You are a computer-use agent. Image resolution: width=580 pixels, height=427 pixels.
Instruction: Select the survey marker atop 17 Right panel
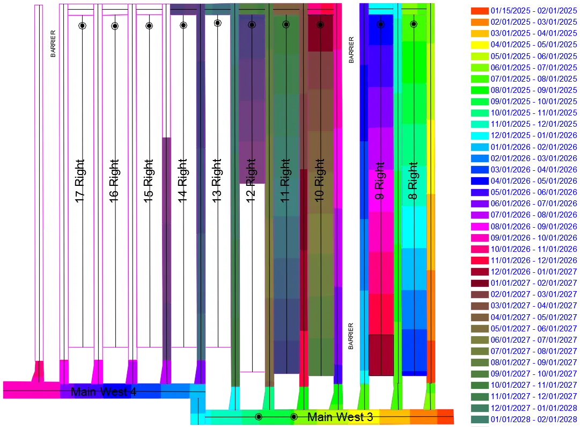click(x=82, y=25)
